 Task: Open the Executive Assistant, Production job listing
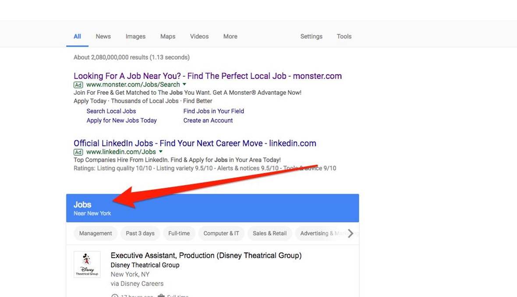click(206, 255)
